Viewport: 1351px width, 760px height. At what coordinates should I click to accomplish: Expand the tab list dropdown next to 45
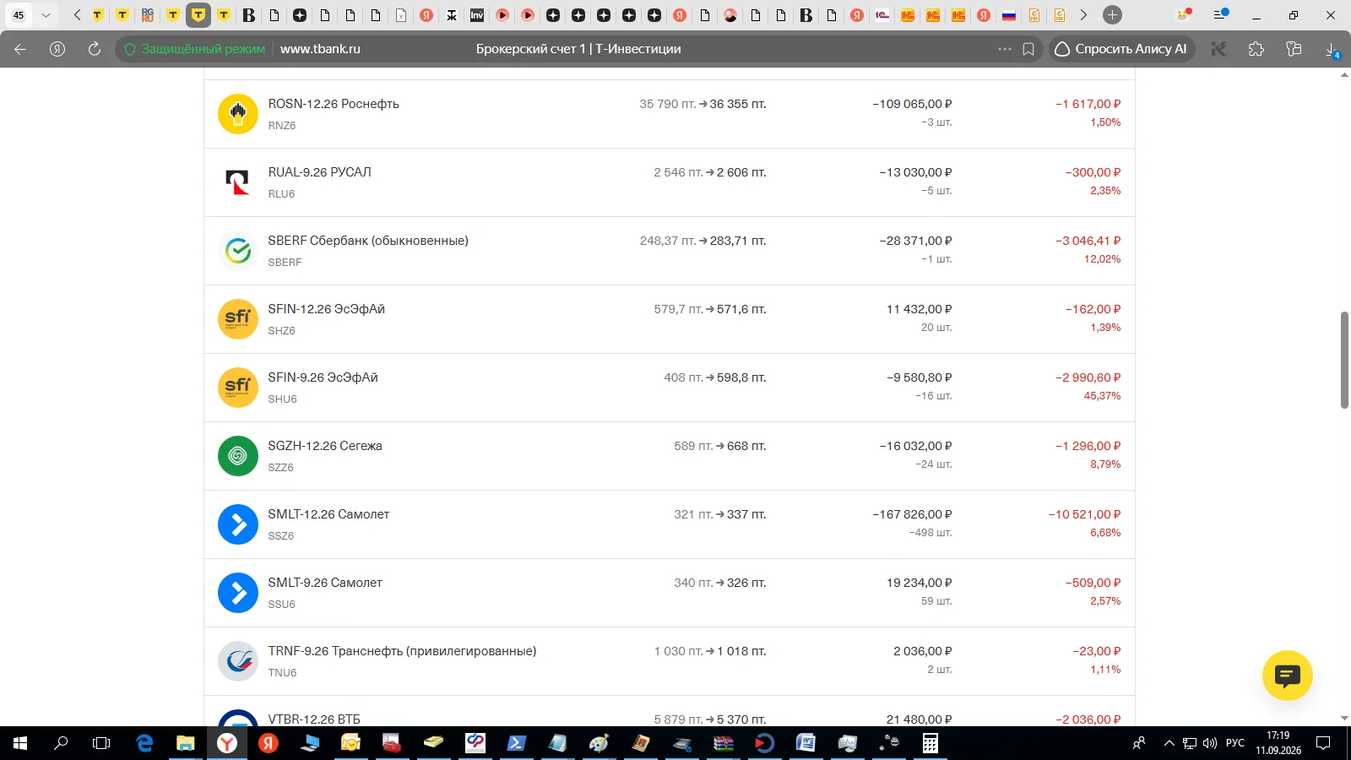pos(46,15)
